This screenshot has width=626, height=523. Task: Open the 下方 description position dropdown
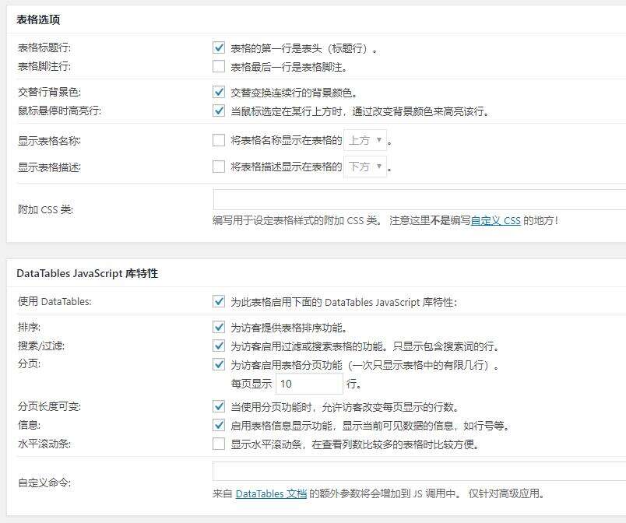click(x=365, y=167)
